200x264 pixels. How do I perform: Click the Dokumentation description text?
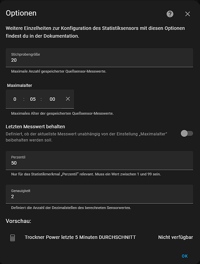pos(95,32)
